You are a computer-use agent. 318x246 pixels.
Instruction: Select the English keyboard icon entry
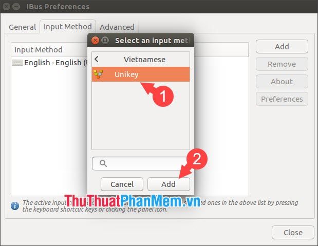tap(17, 63)
